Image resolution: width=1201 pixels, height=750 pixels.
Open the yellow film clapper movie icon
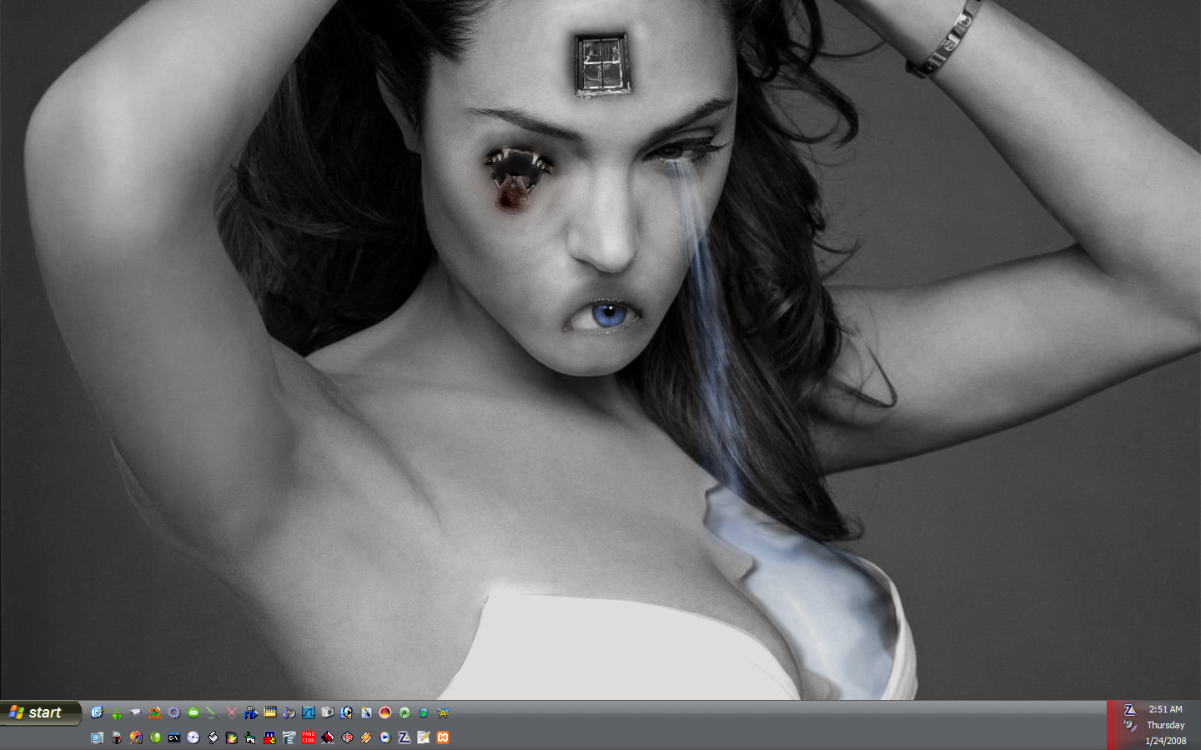pyautogui.click(x=269, y=712)
